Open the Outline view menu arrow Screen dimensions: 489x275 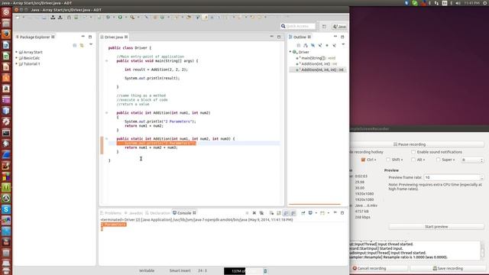pyautogui.click(x=343, y=45)
